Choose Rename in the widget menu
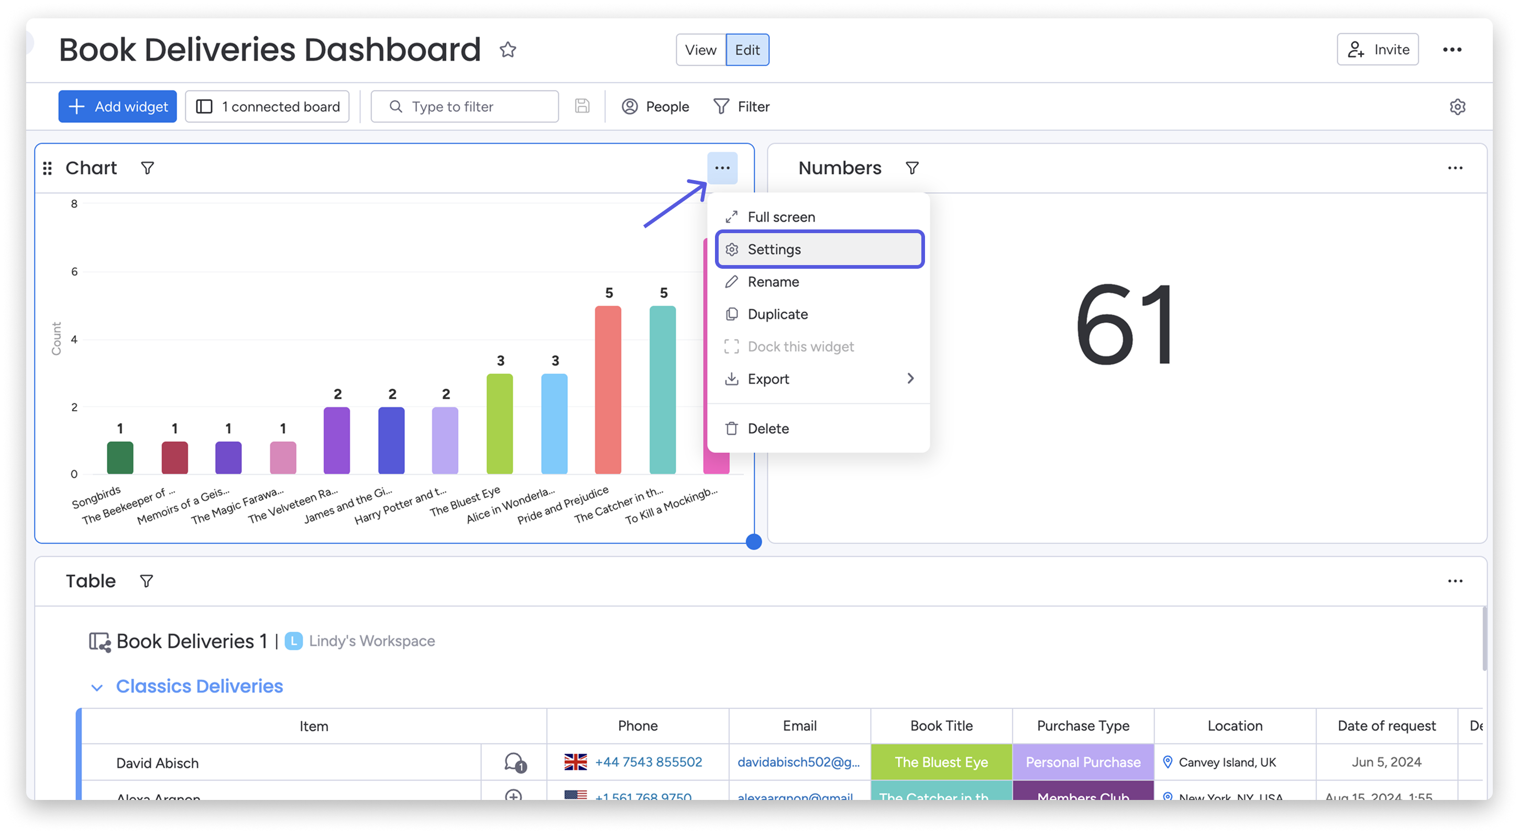 point(819,282)
